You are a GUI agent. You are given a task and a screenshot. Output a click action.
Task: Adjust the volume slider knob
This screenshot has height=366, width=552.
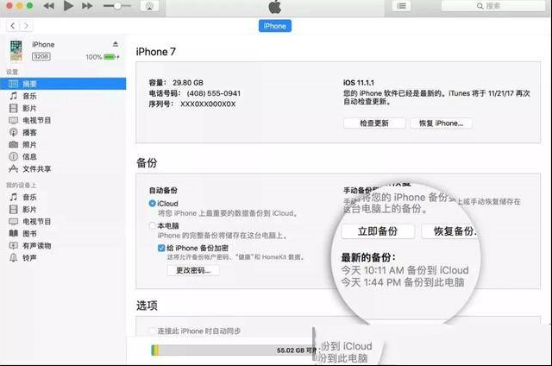[117, 6]
